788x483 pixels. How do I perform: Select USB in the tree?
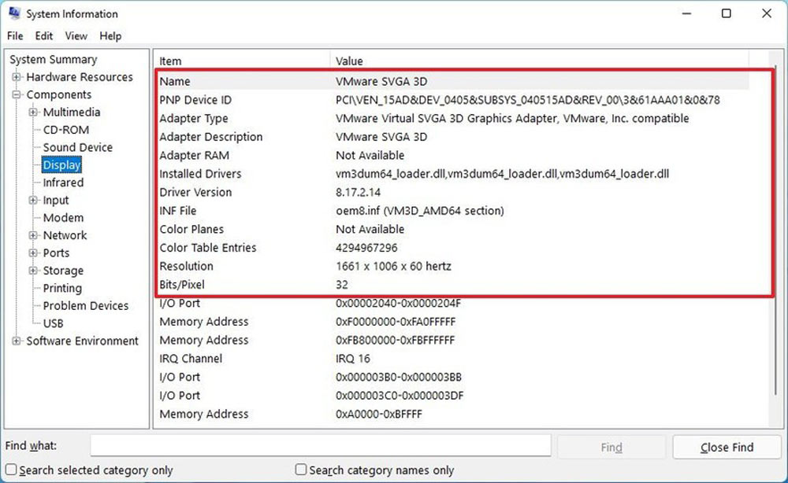click(x=54, y=323)
